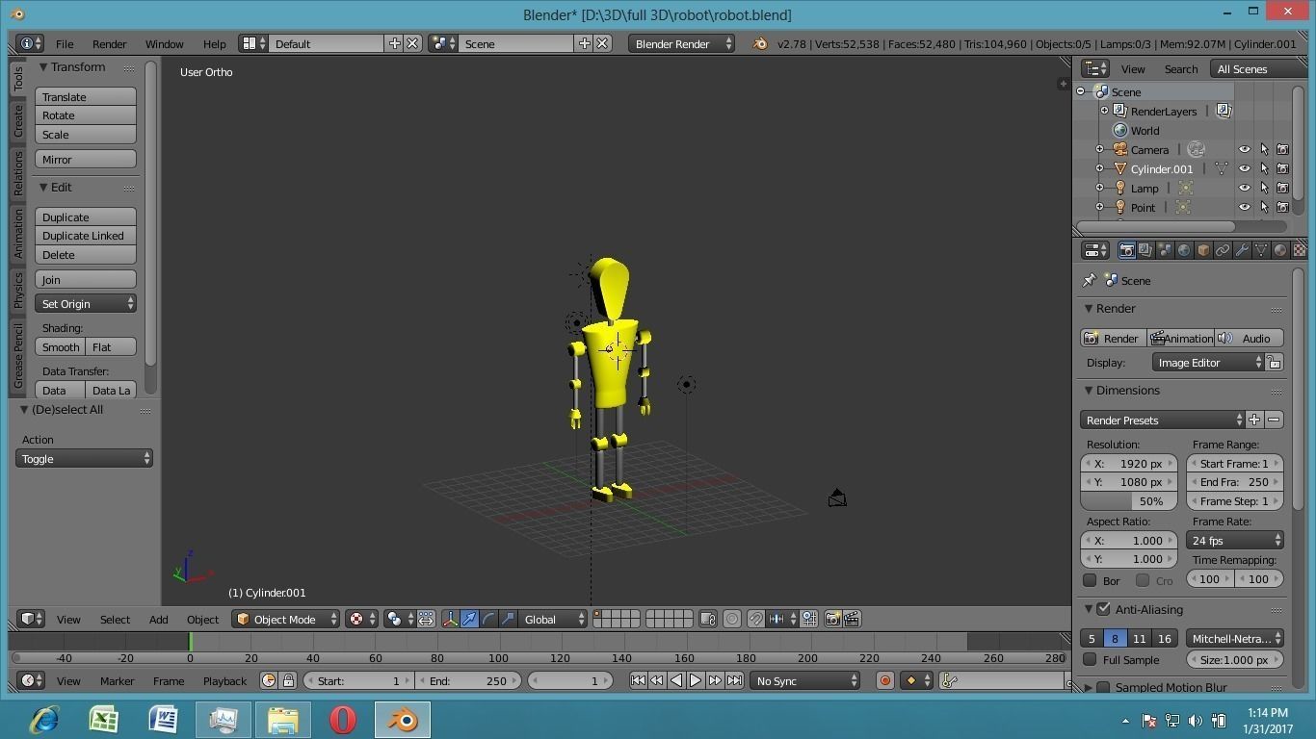
Task: Click the auto keyframe record button
Action: pyautogui.click(x=884, y=681)
